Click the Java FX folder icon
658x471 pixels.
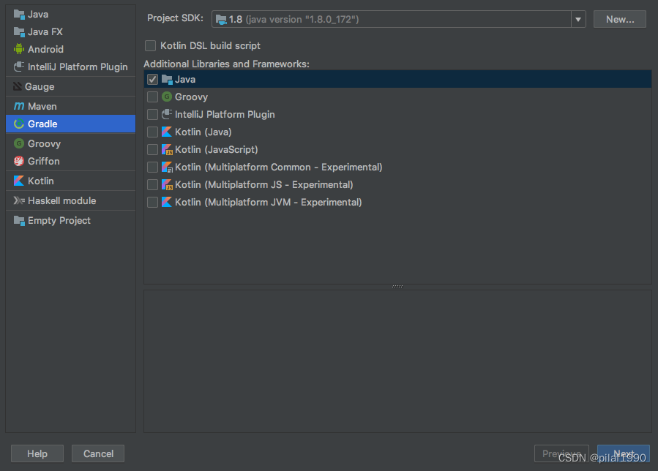pos(19,32)
